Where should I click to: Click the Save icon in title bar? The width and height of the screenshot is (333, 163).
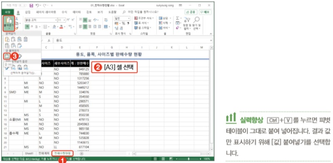(x=32, y=5)
